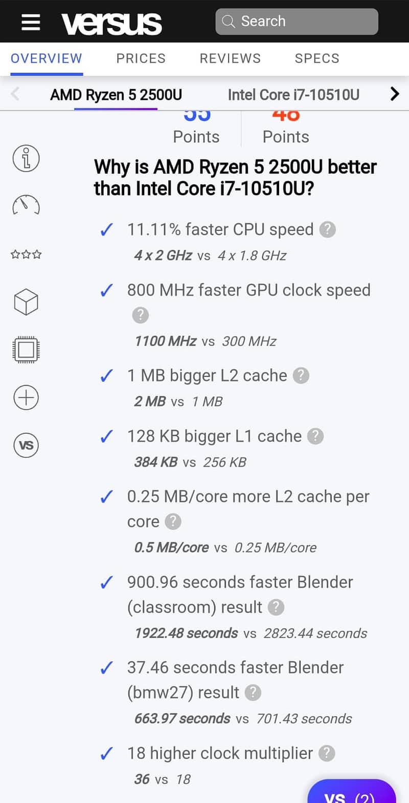This screenshot has height=803, width=409.
Task: Open L2 cache help question mark
Action: pyautogui.click(x=301, y=375)
